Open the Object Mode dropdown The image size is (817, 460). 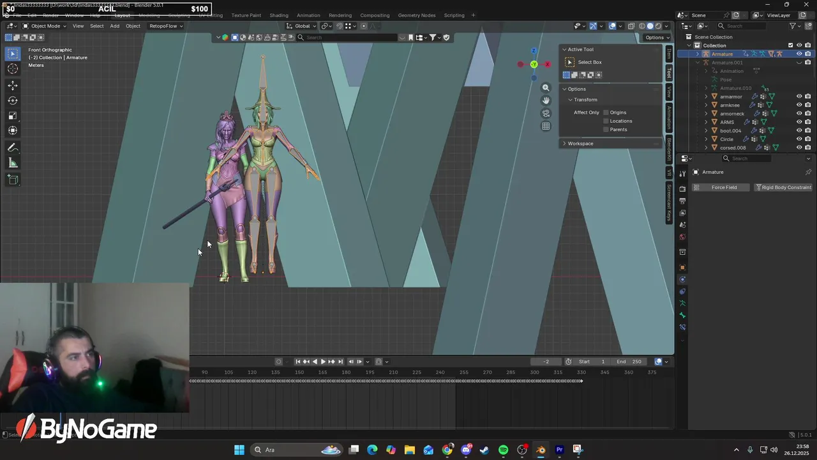(x=44, y=26)
